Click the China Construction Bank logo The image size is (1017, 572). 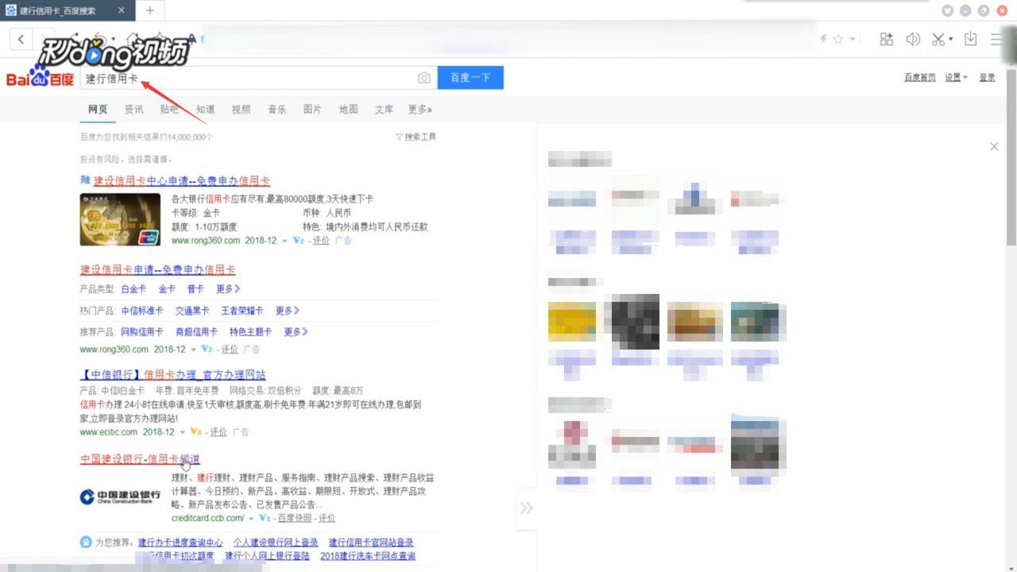(x=120, y=497)
